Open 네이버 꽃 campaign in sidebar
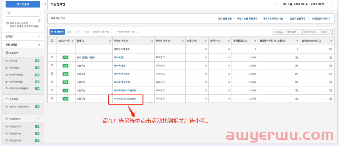 (x=13, y=61)
